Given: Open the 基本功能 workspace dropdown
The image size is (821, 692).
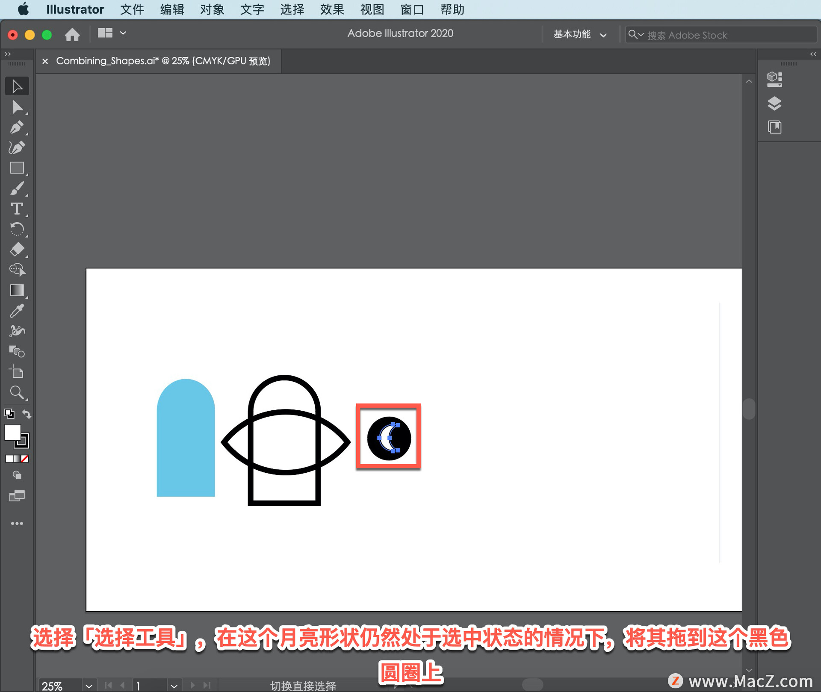Looking at the screenshot, I should (x=579, y=35).
